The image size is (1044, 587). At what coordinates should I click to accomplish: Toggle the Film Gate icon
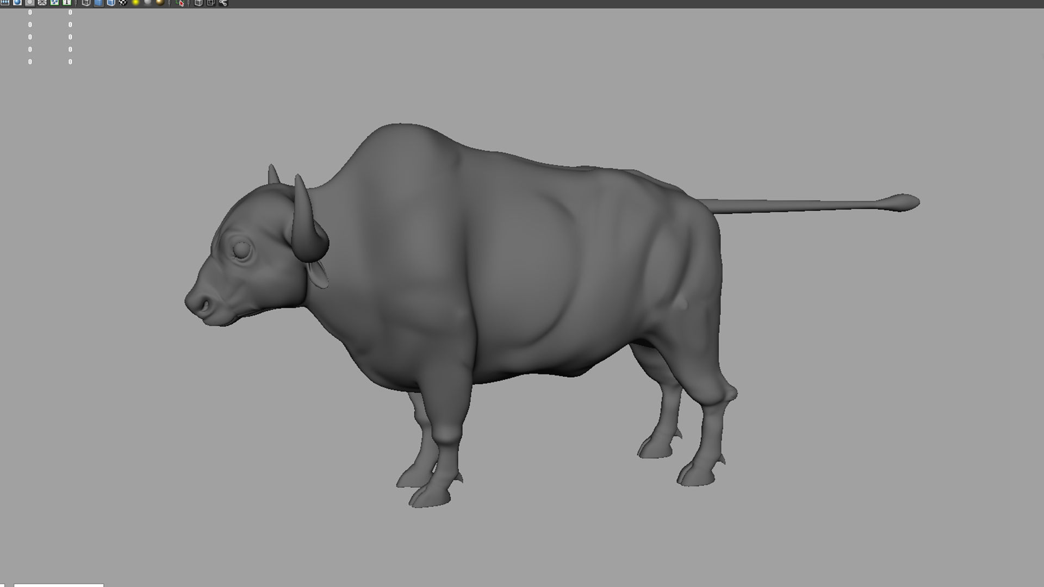pyautogui.click(x=5, y=2)
